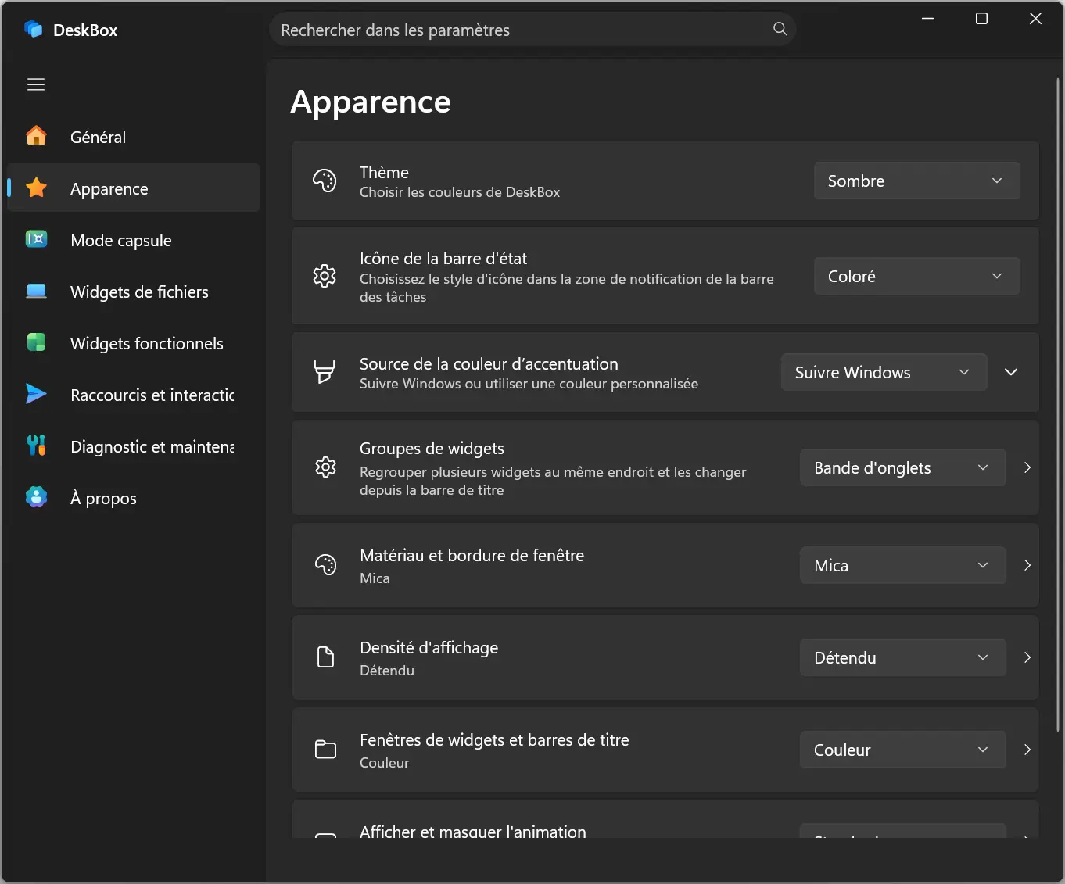Click the 'Détendu' subtitle under Densité d'affichage

[x=387, y=671]
